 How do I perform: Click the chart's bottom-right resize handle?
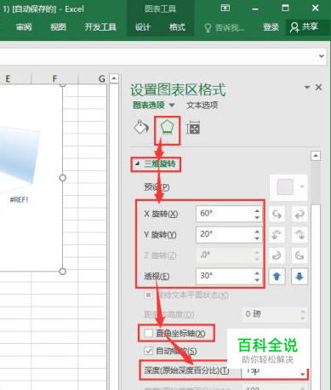(x=63, y=272)
